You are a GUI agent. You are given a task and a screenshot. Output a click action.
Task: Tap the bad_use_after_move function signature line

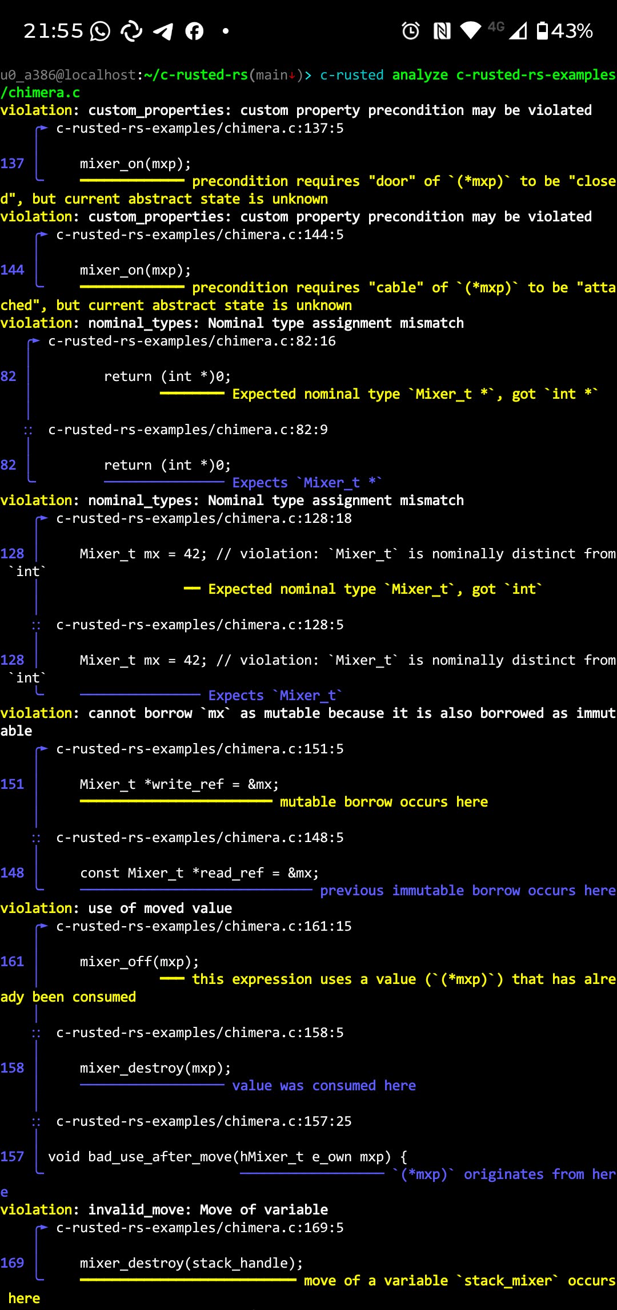click(x=227, y=1157)
